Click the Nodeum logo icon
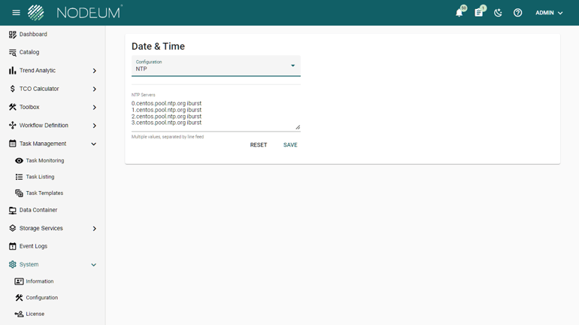Image resolution: width=579 pixels, height=325 pixels. pos(36,13)
